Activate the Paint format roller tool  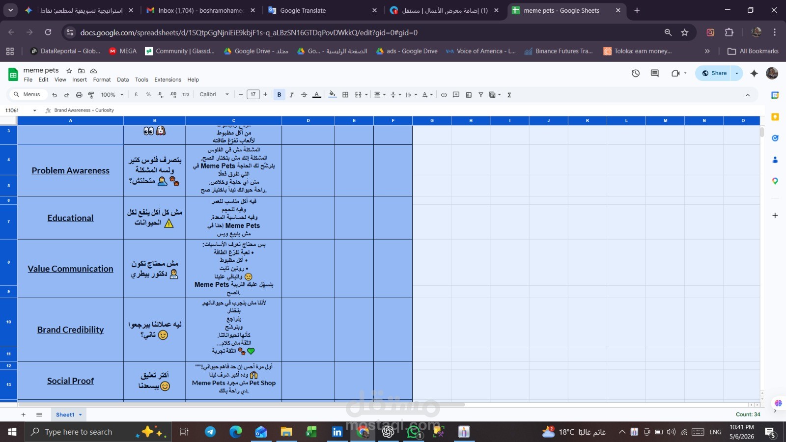(x=91, y=95)
